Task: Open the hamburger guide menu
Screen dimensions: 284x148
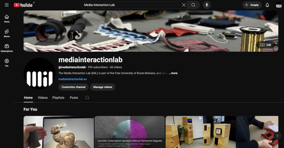Action: point(7,5)
